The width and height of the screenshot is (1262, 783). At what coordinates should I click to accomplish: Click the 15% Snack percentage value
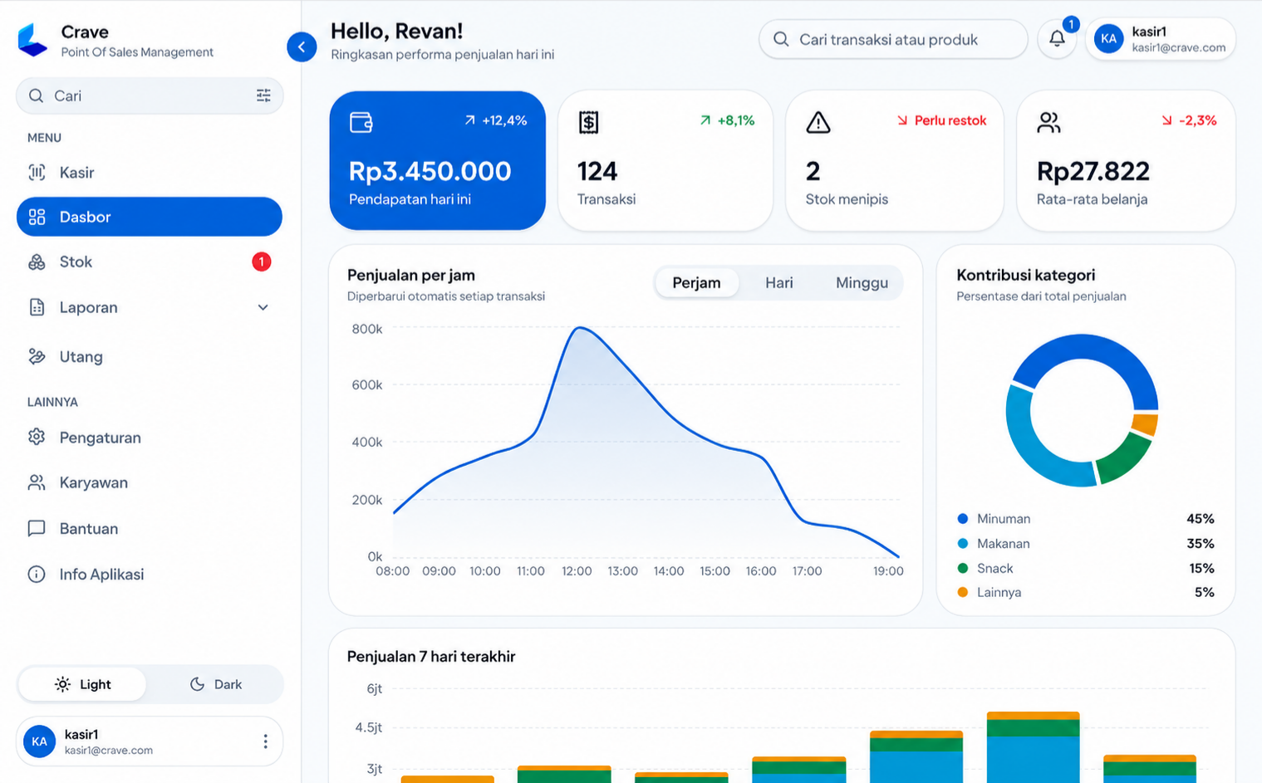point(1201,568)
